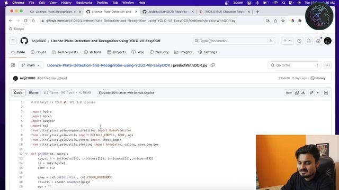This screenshot has width=339, height=190.
Task: Open the Issues repository tab
Action: point(39,52)
